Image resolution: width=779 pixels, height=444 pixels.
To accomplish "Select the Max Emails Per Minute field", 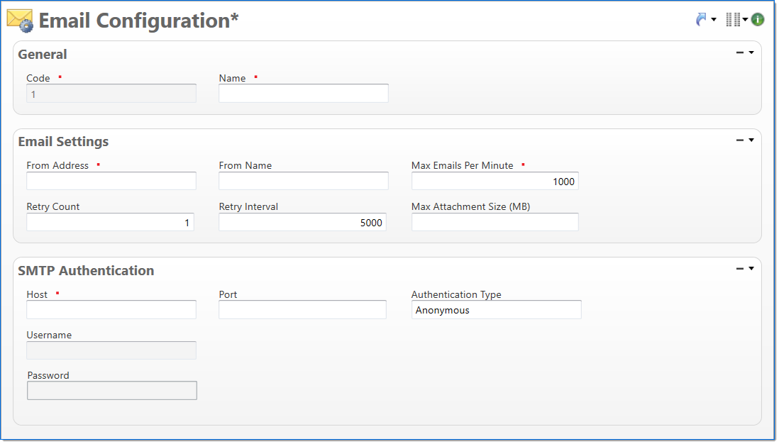I will pyautogui.click(x=495, y=182).
